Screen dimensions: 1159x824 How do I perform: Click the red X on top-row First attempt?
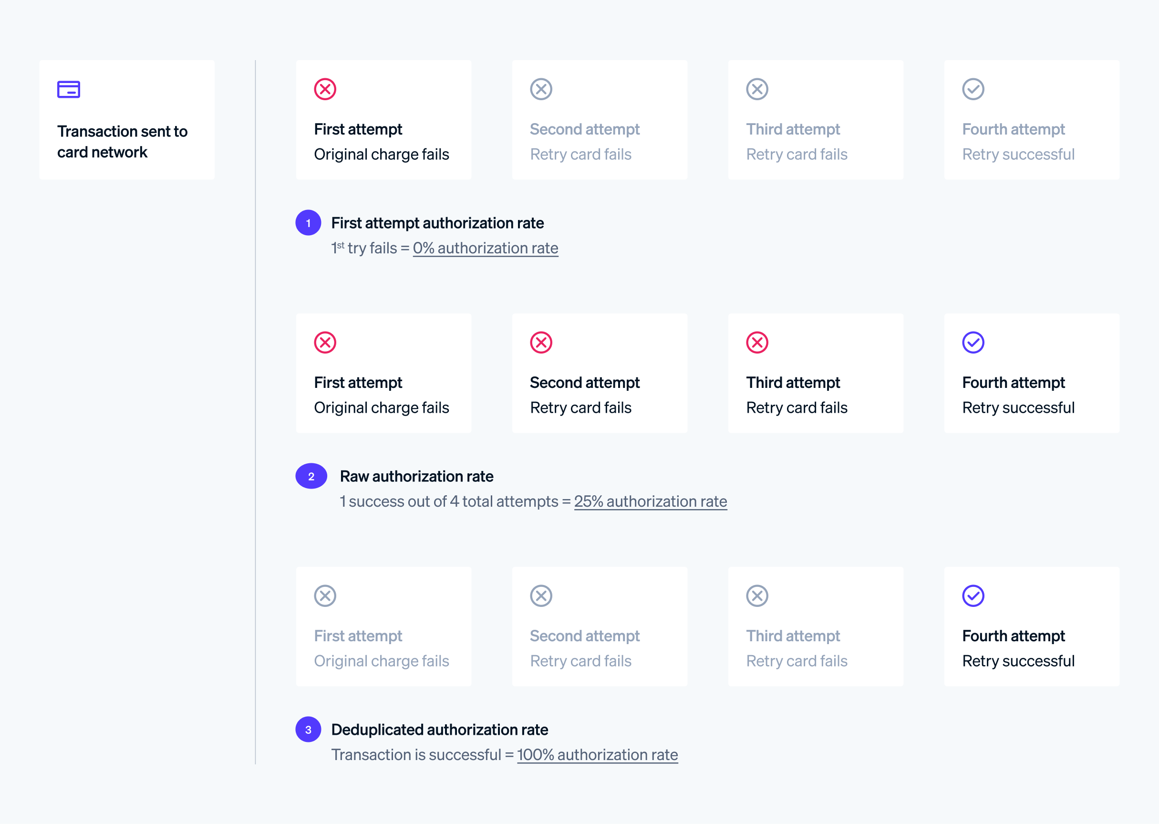click(x=325, y=89)
